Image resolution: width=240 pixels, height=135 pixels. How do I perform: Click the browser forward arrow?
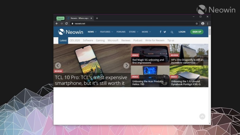pos(62,24)
